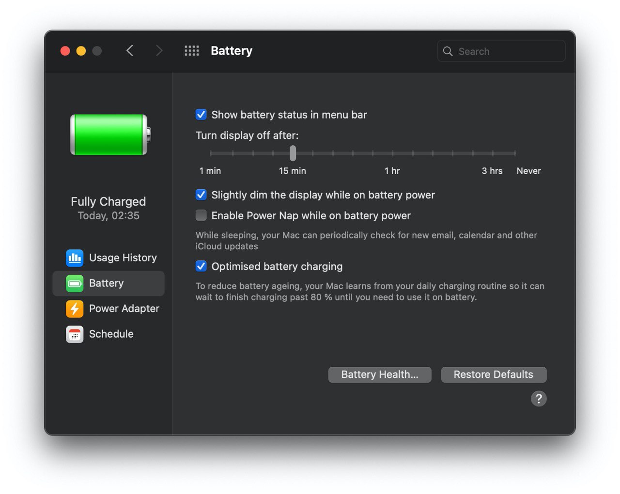The height and width of the screenshot is (494, 620).
Task: Click the 3 hrs slider label
Action: [492, 171]
